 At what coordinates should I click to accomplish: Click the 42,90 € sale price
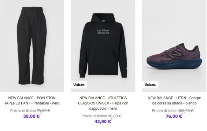coord(103,121)
